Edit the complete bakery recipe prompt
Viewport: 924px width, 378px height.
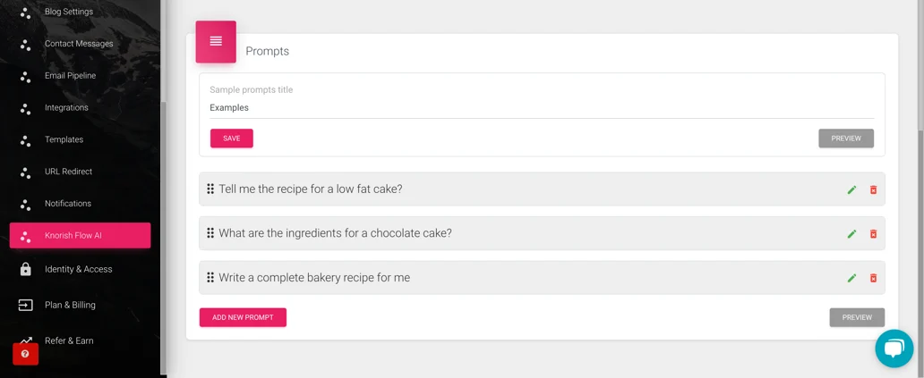click(851, 278)
